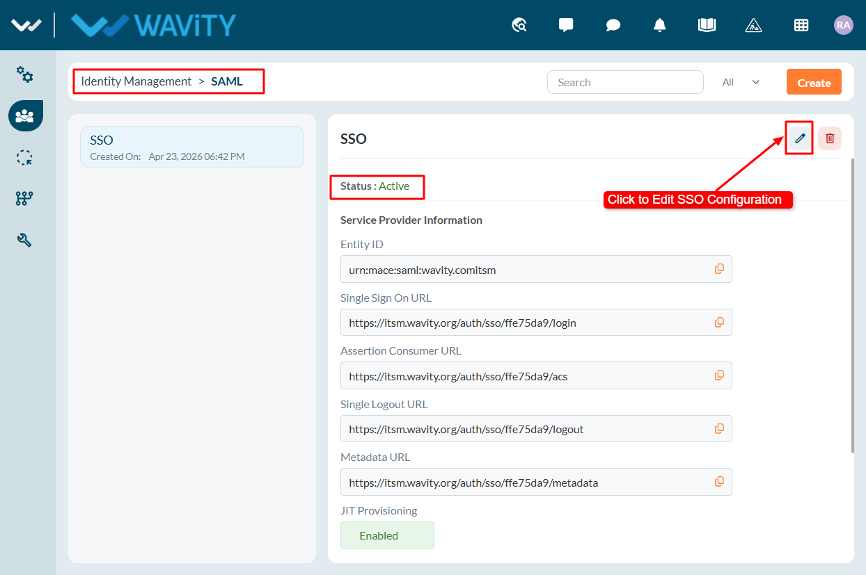Viewport: 866px width, 575px height.
Task: Copy the Entity ID value
Action: point(719,269)
